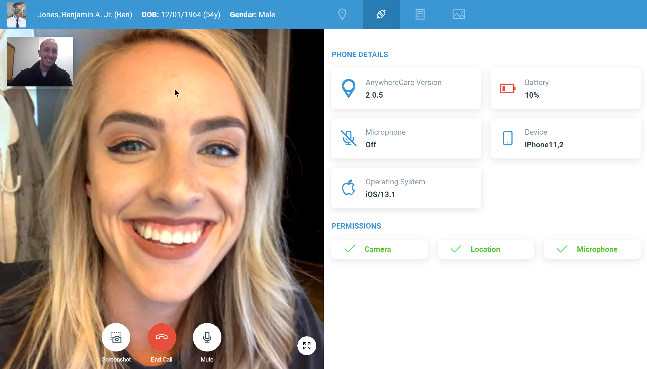The image size is (647, 369).
Task: Click the Location permission checkmark
Action: click(x=456, y=249)
